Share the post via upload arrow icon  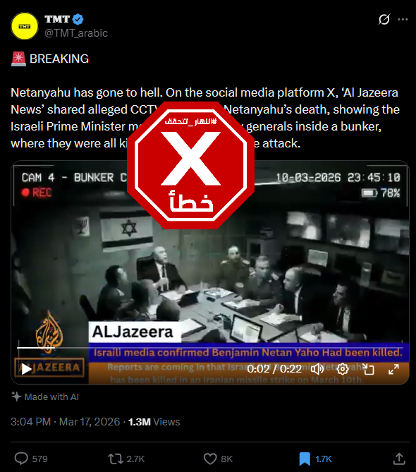click(x=399, y=459)
